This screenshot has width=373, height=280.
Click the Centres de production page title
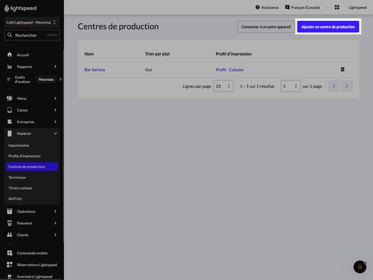click(x=118, y=26)
